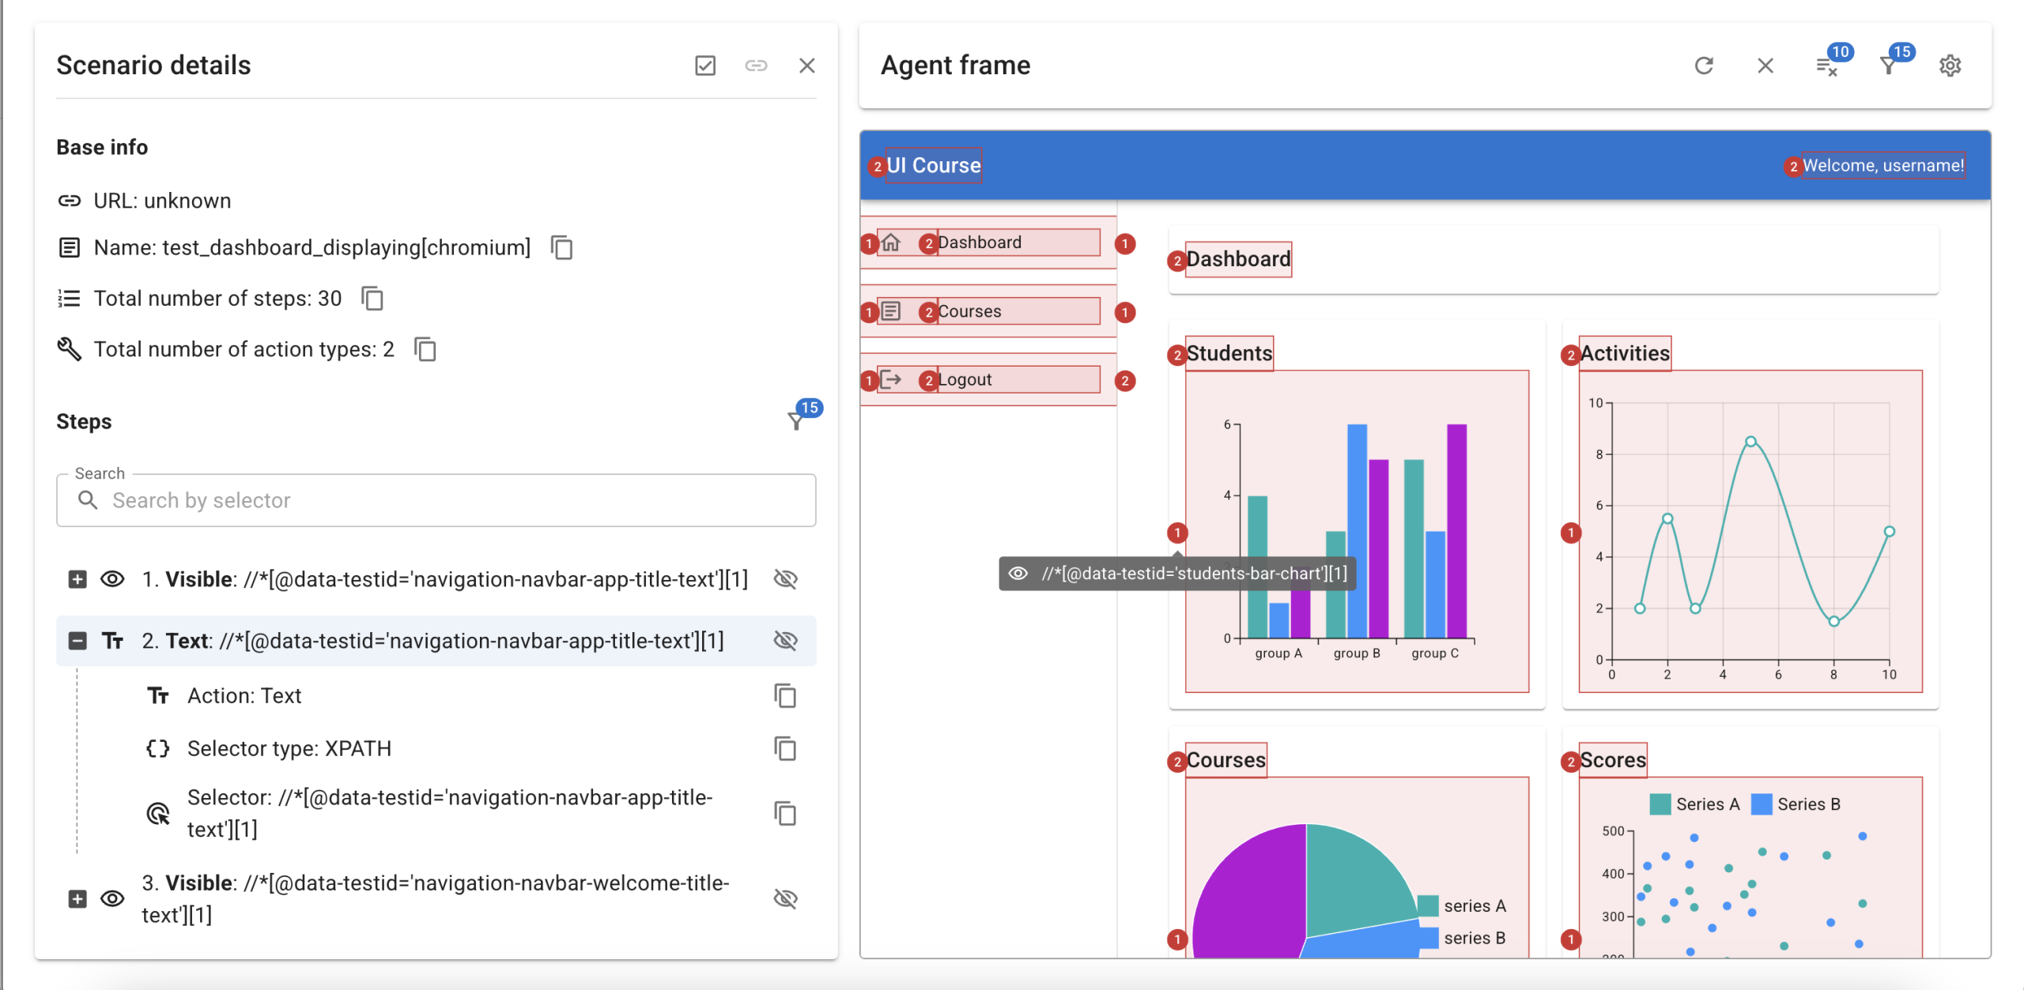Open the Agent frame filter with badge 15
Viewport: 2024px width, 990px height.
[x=1888, y=66]
